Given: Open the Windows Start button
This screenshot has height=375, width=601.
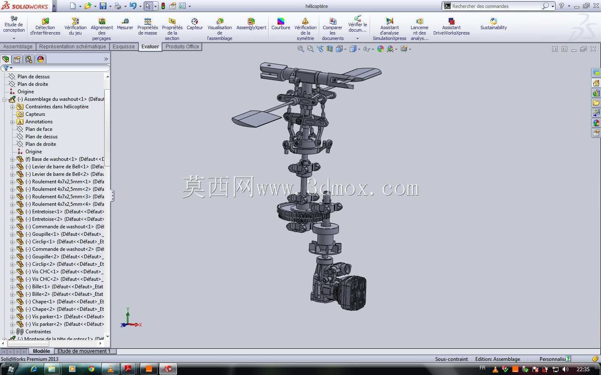Looking at the screenshot, I should [10, 369].
